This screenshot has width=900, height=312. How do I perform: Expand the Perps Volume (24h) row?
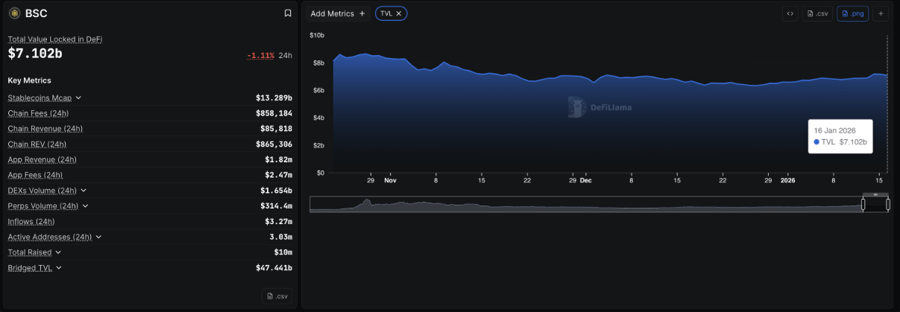tap(85, 206)
